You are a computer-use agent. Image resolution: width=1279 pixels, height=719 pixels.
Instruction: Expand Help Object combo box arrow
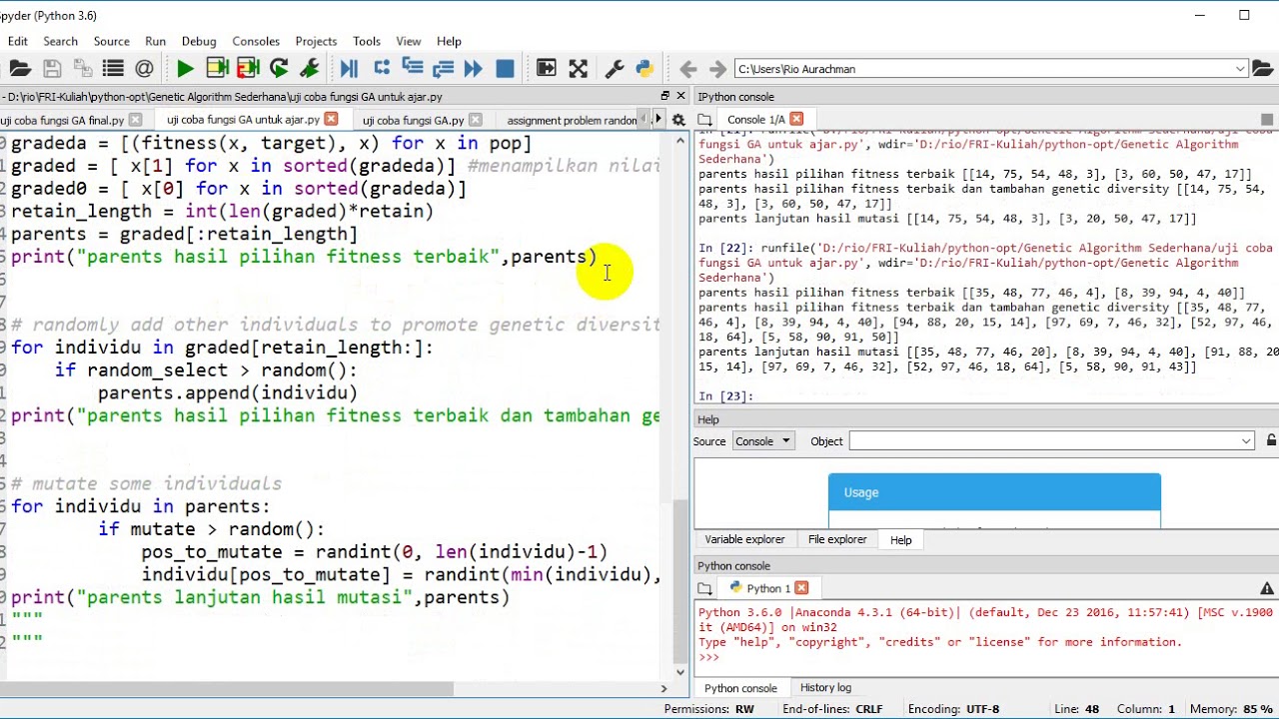tap(1246, 440)
